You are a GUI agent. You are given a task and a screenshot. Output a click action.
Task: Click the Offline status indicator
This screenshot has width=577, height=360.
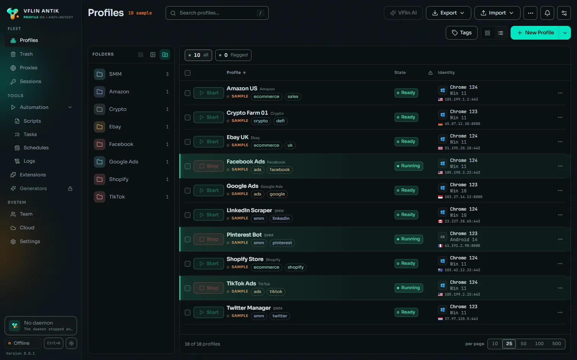(x=23, y=343)
